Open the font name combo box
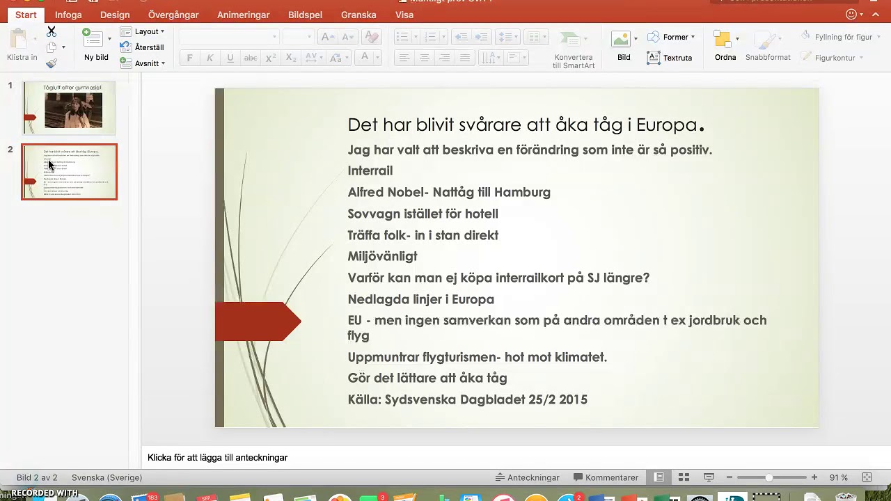Viewport: 891px width, 501px height. pos(229,37)
